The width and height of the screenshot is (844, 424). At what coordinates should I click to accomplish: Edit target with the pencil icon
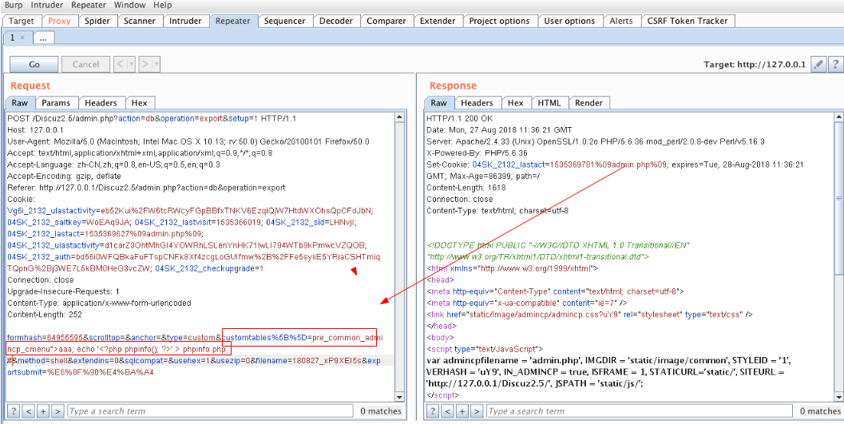[x=818, y=64]
